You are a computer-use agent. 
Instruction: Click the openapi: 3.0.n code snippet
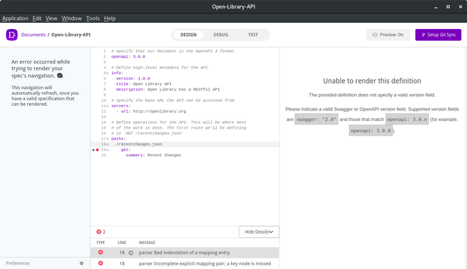tap(407, 120)
